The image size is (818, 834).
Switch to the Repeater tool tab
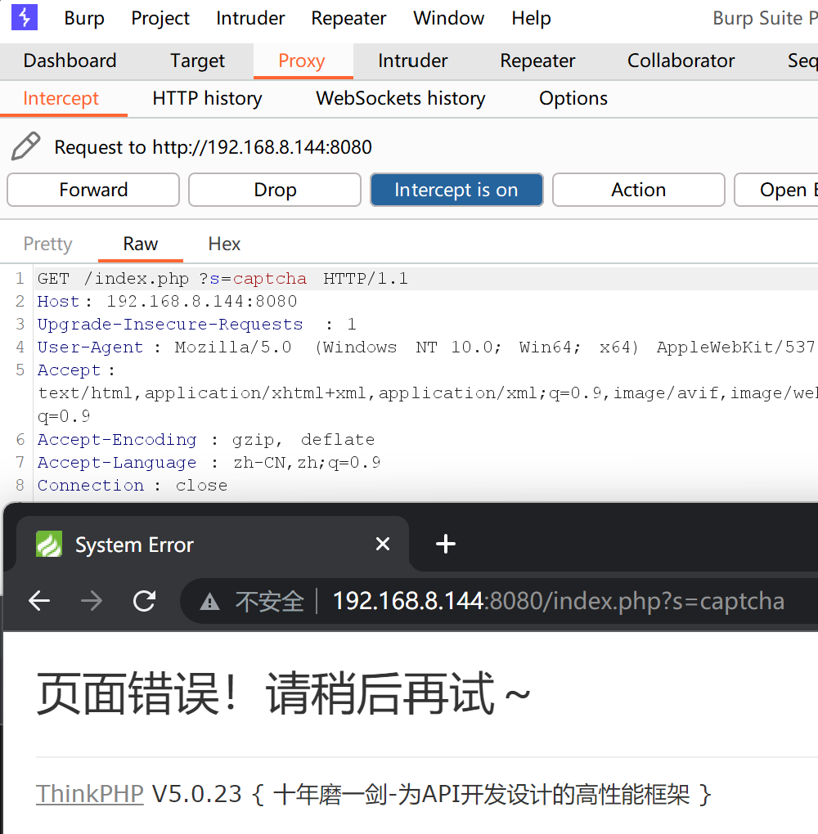point(537,61)
